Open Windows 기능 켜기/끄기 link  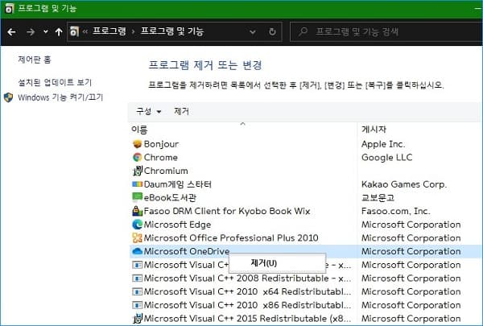point(60,97)
